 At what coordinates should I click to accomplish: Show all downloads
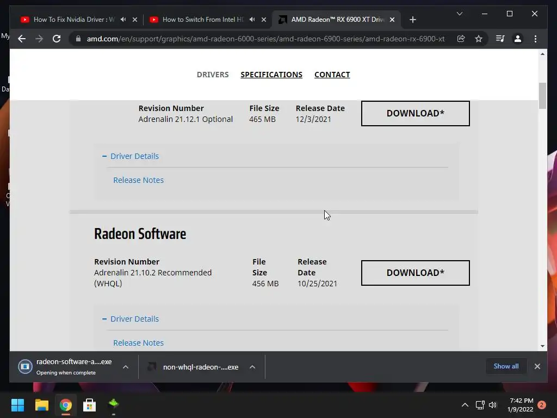click(506, 366)
